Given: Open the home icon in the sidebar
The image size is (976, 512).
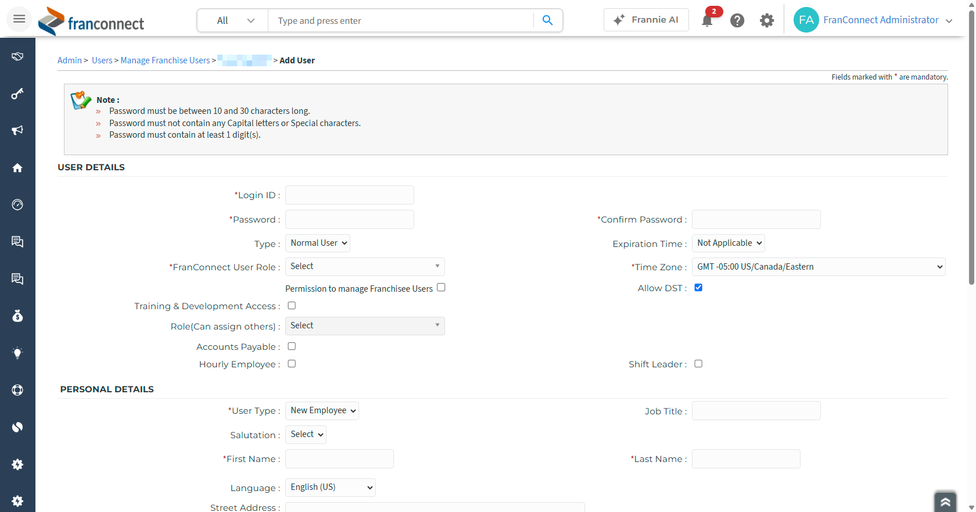Looking at the screenshot, I should (17, 168).
